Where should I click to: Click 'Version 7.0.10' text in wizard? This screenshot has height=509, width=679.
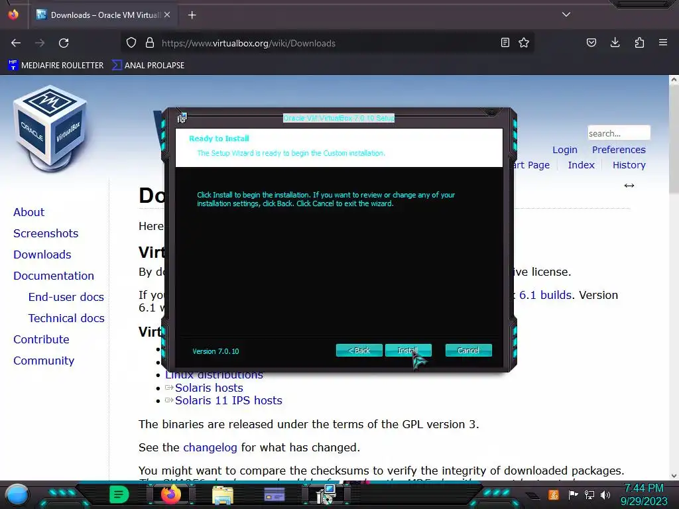point(216,351)
